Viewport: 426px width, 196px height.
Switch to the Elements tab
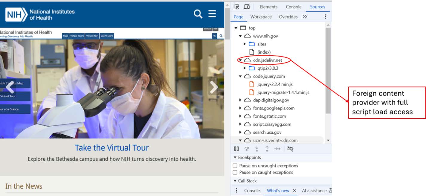[268, 7]
